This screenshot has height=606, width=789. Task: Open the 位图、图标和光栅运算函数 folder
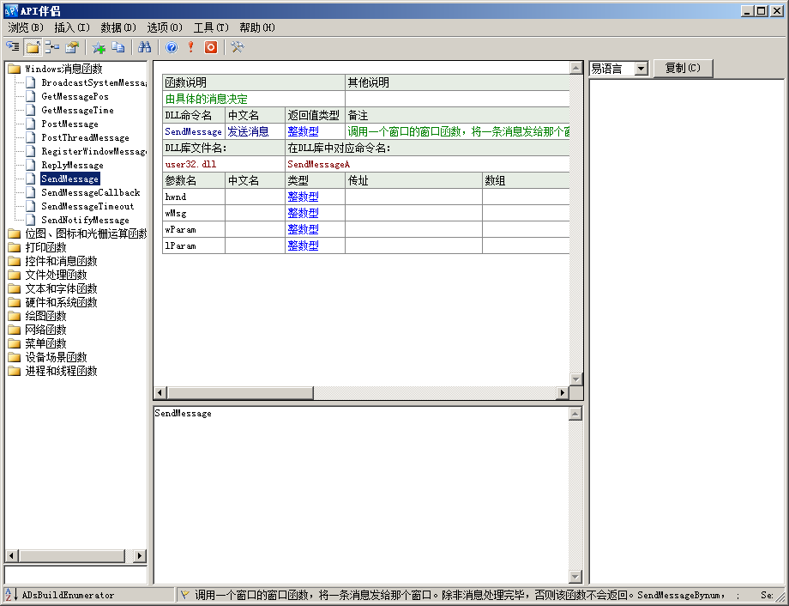[x=86, y=233]
